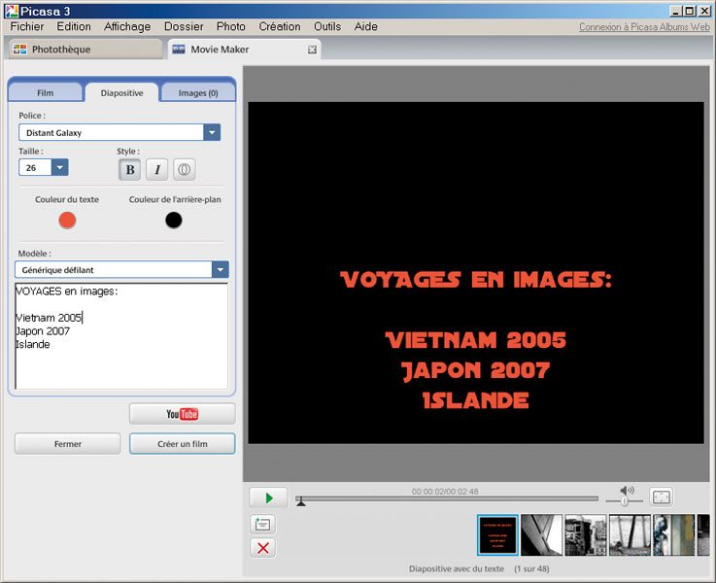Select the second filmstrip thumbnail with letter V
716x583 pixels.
pos(541,535)
